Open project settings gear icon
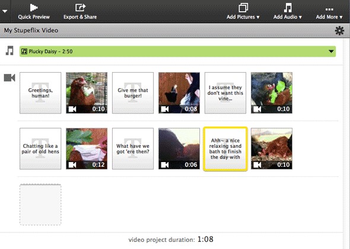The height and width of the screenshot is (249, 350). click(x=339, y=31)
